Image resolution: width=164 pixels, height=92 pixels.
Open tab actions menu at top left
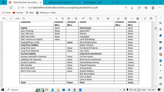tap(4, 2)
